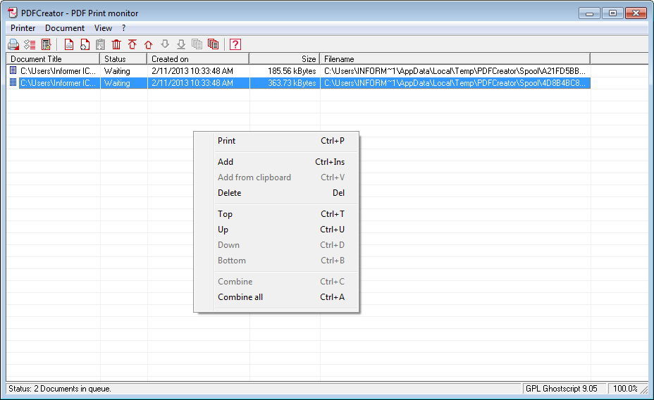The height and width of the screenshot is (400, 654).
Task: Click the red Combine all toolbar icon
Action: click(x=213, y=44)
